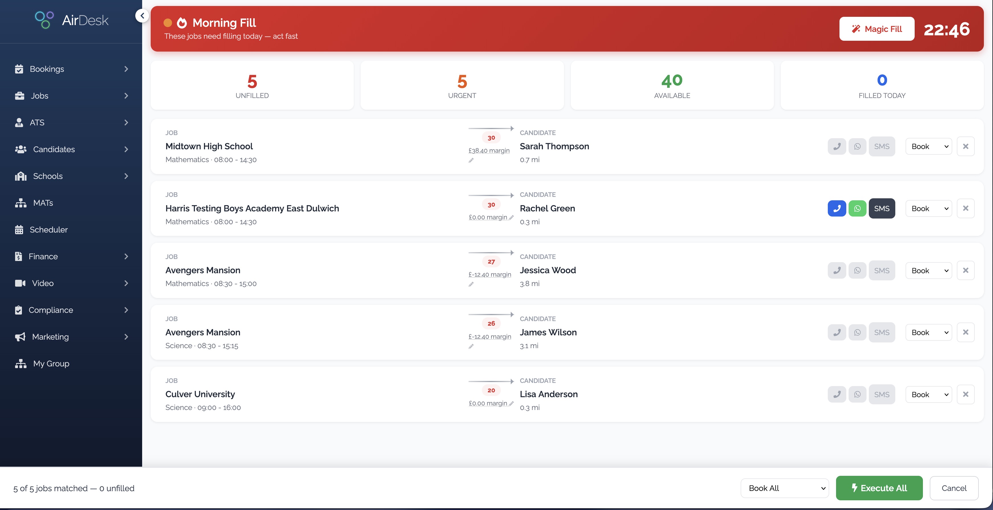
Task: Select My Group in the sidebar
Action: coord(50,363)
